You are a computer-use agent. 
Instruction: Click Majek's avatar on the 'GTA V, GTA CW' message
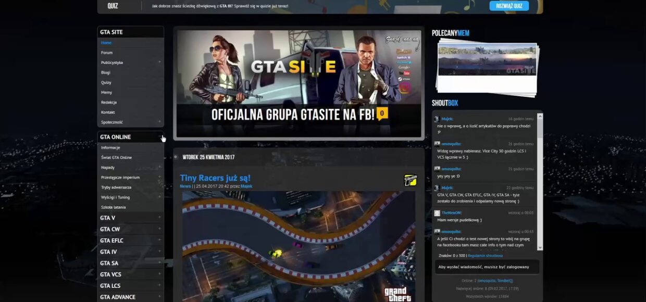pyautogui.click(x=437, y=187)
